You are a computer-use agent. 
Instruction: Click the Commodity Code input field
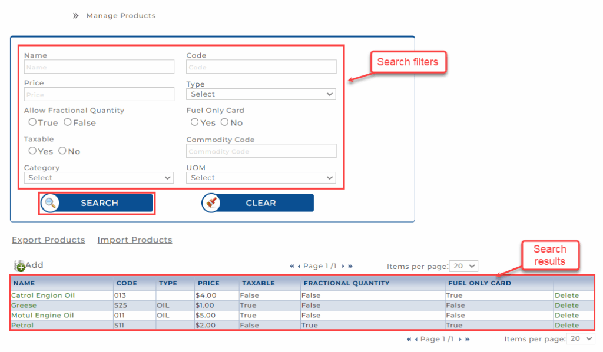point(261,151)
